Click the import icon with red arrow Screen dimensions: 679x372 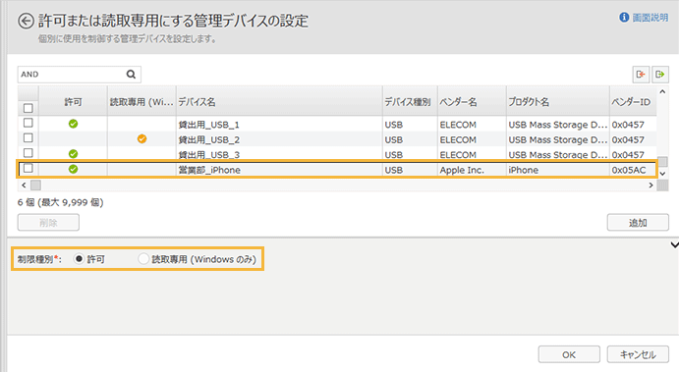(641, 75)
